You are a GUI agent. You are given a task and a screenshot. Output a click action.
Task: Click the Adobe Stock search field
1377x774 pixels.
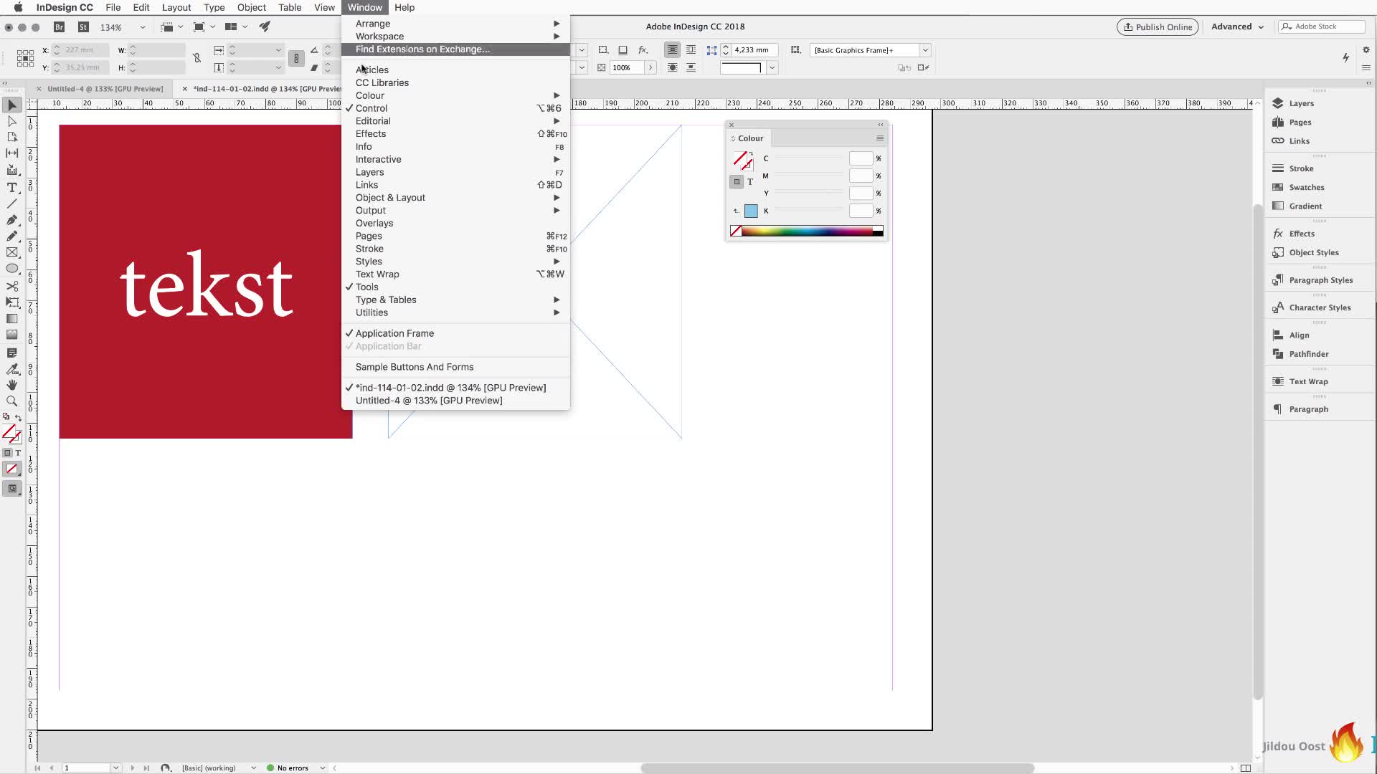1321,27
